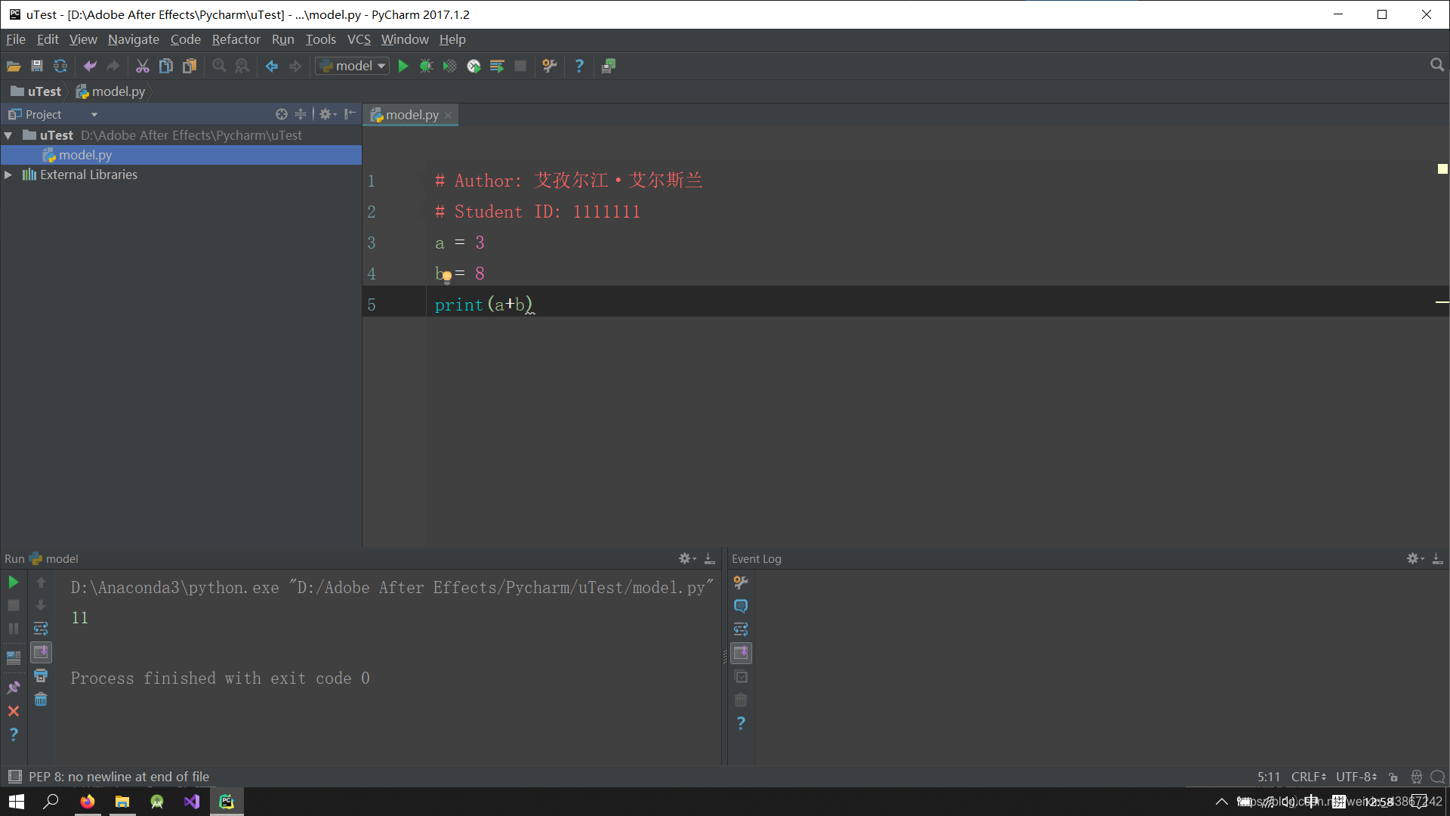1450x816 pixels.
Task: Open UTF-8 encoding dropdown
Action: coord(1356,777)
